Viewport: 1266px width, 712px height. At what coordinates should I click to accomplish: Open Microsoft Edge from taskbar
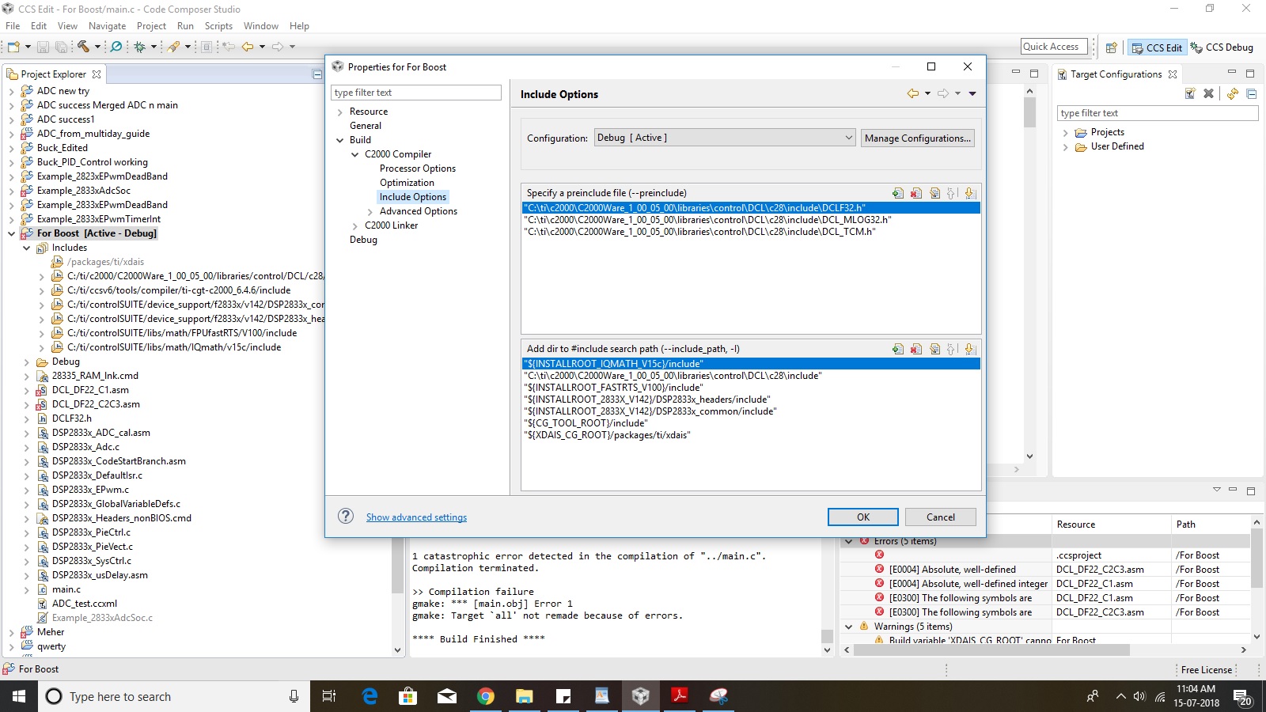370,696
